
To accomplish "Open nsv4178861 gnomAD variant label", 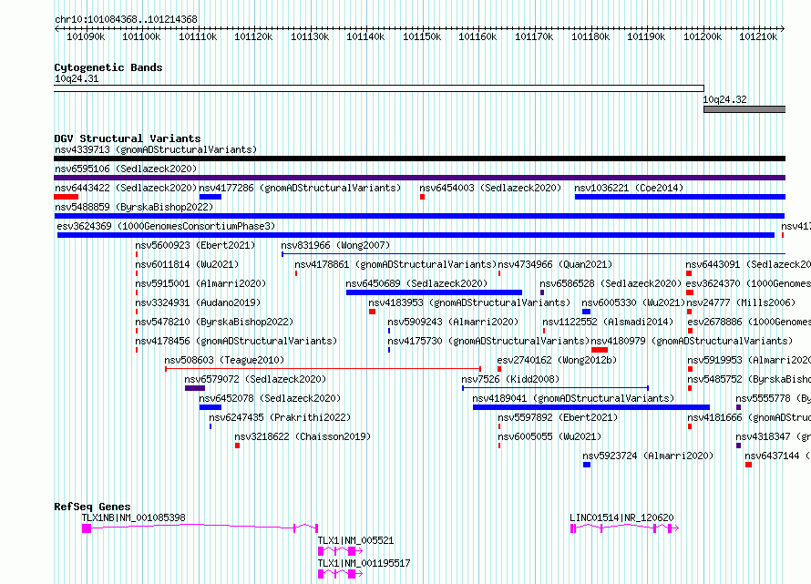I will 395,265.
